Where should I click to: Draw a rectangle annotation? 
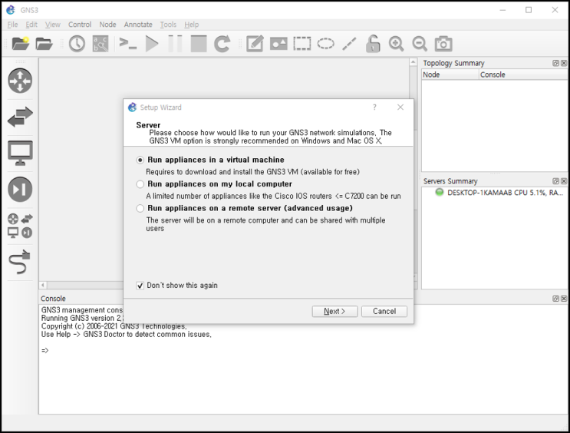[302, 44]
